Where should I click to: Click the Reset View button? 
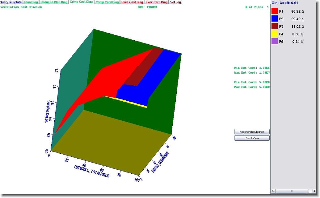click(252, 138)
